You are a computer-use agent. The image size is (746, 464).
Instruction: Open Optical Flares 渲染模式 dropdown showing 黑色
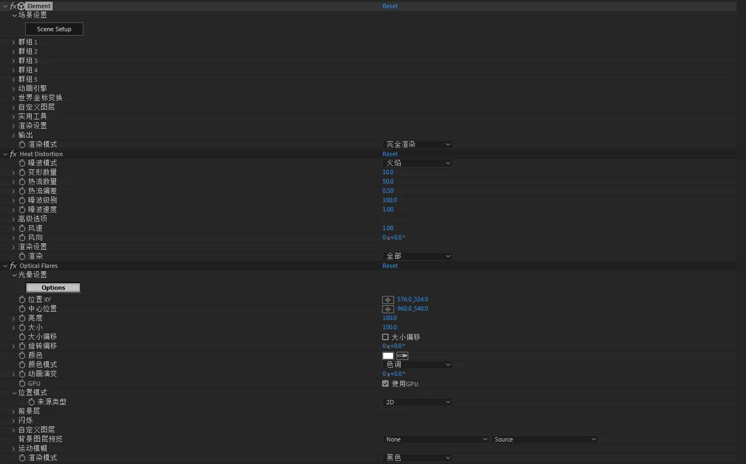418,458
